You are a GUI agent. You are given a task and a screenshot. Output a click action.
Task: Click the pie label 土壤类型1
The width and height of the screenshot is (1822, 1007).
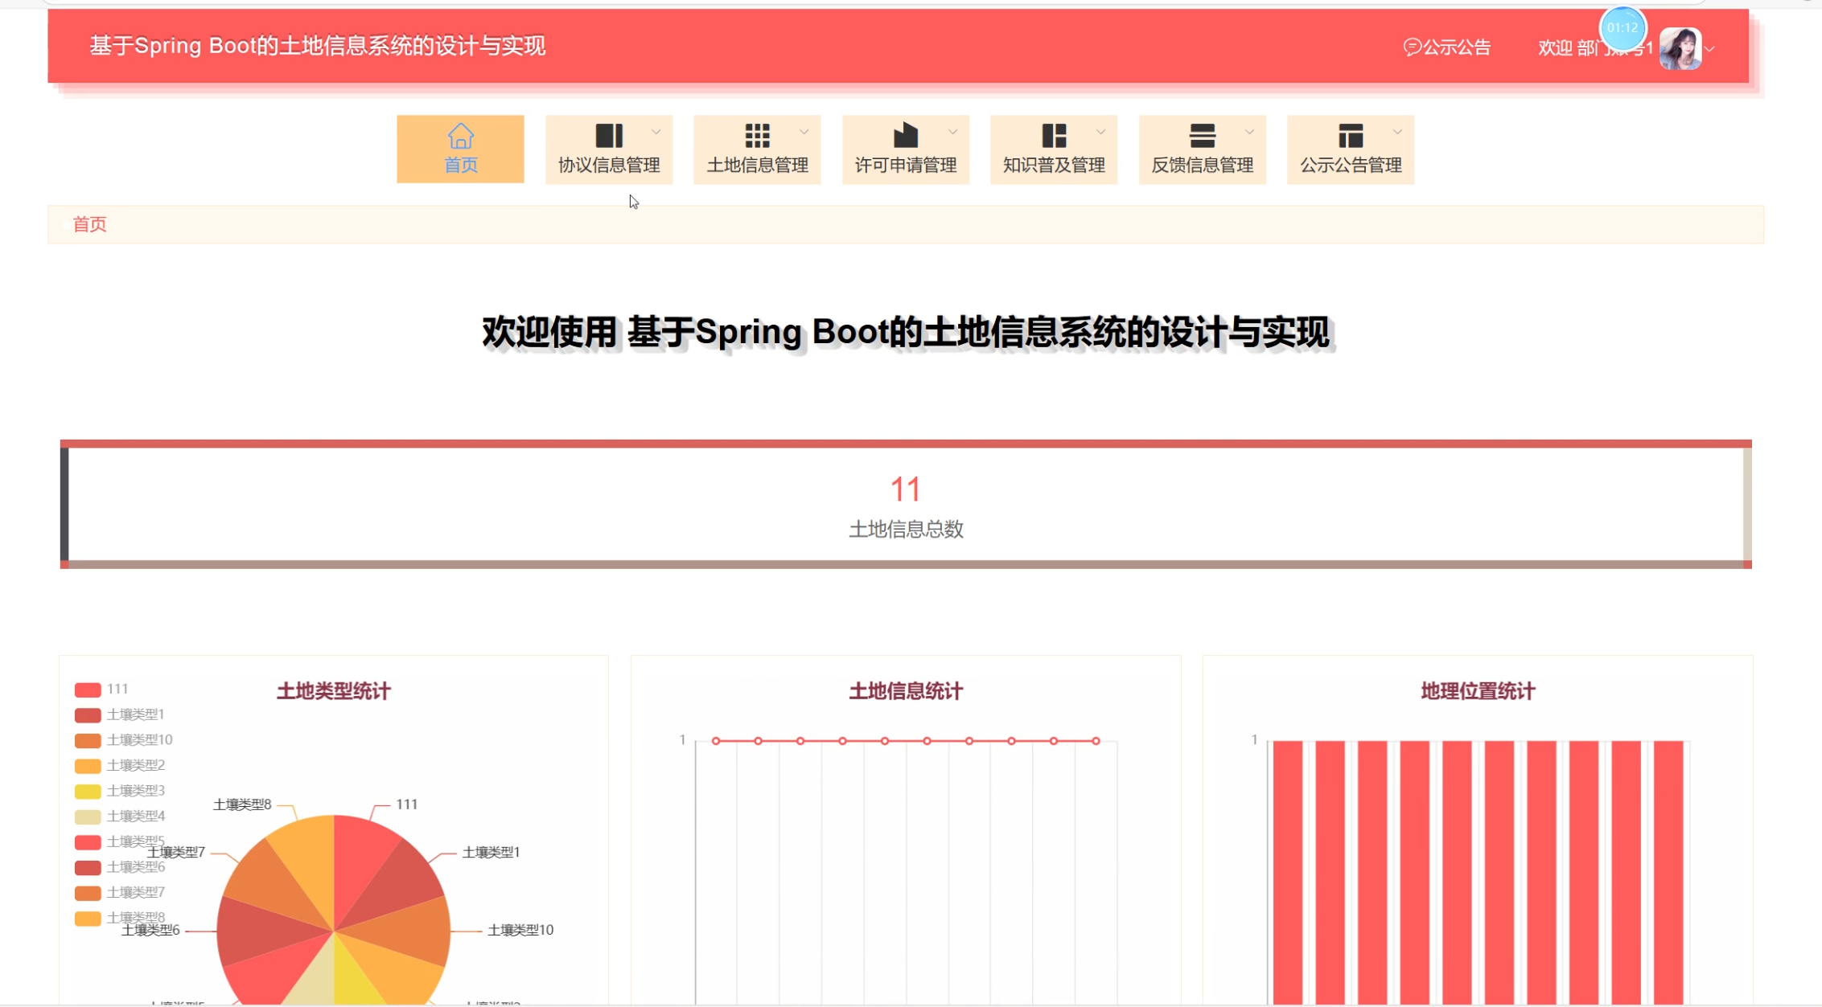[x=491, y=853]
